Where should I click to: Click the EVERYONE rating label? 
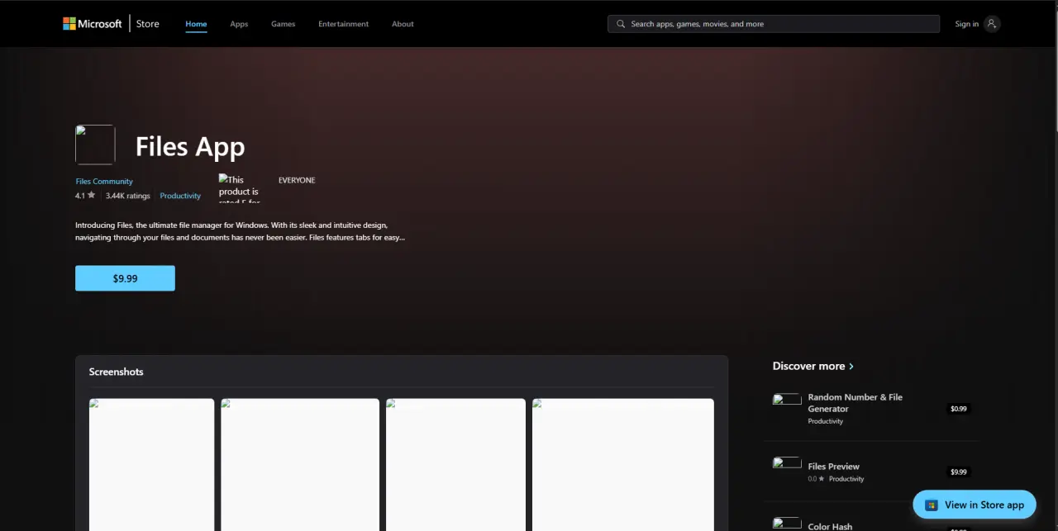click(x=297, y=180)
